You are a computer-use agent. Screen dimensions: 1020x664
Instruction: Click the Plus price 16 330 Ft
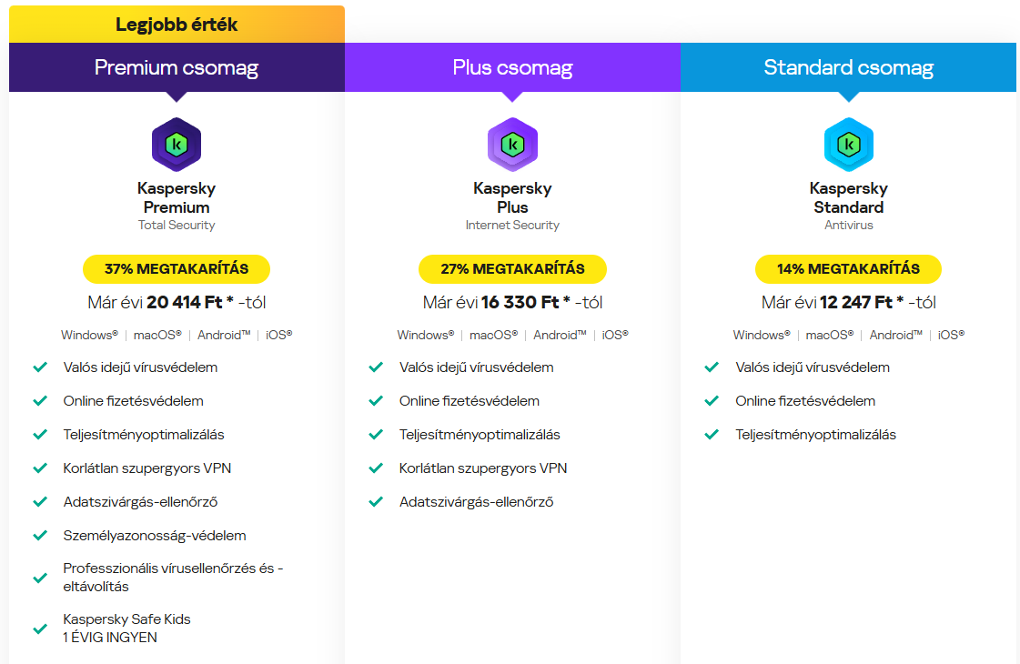click(520, 302)
